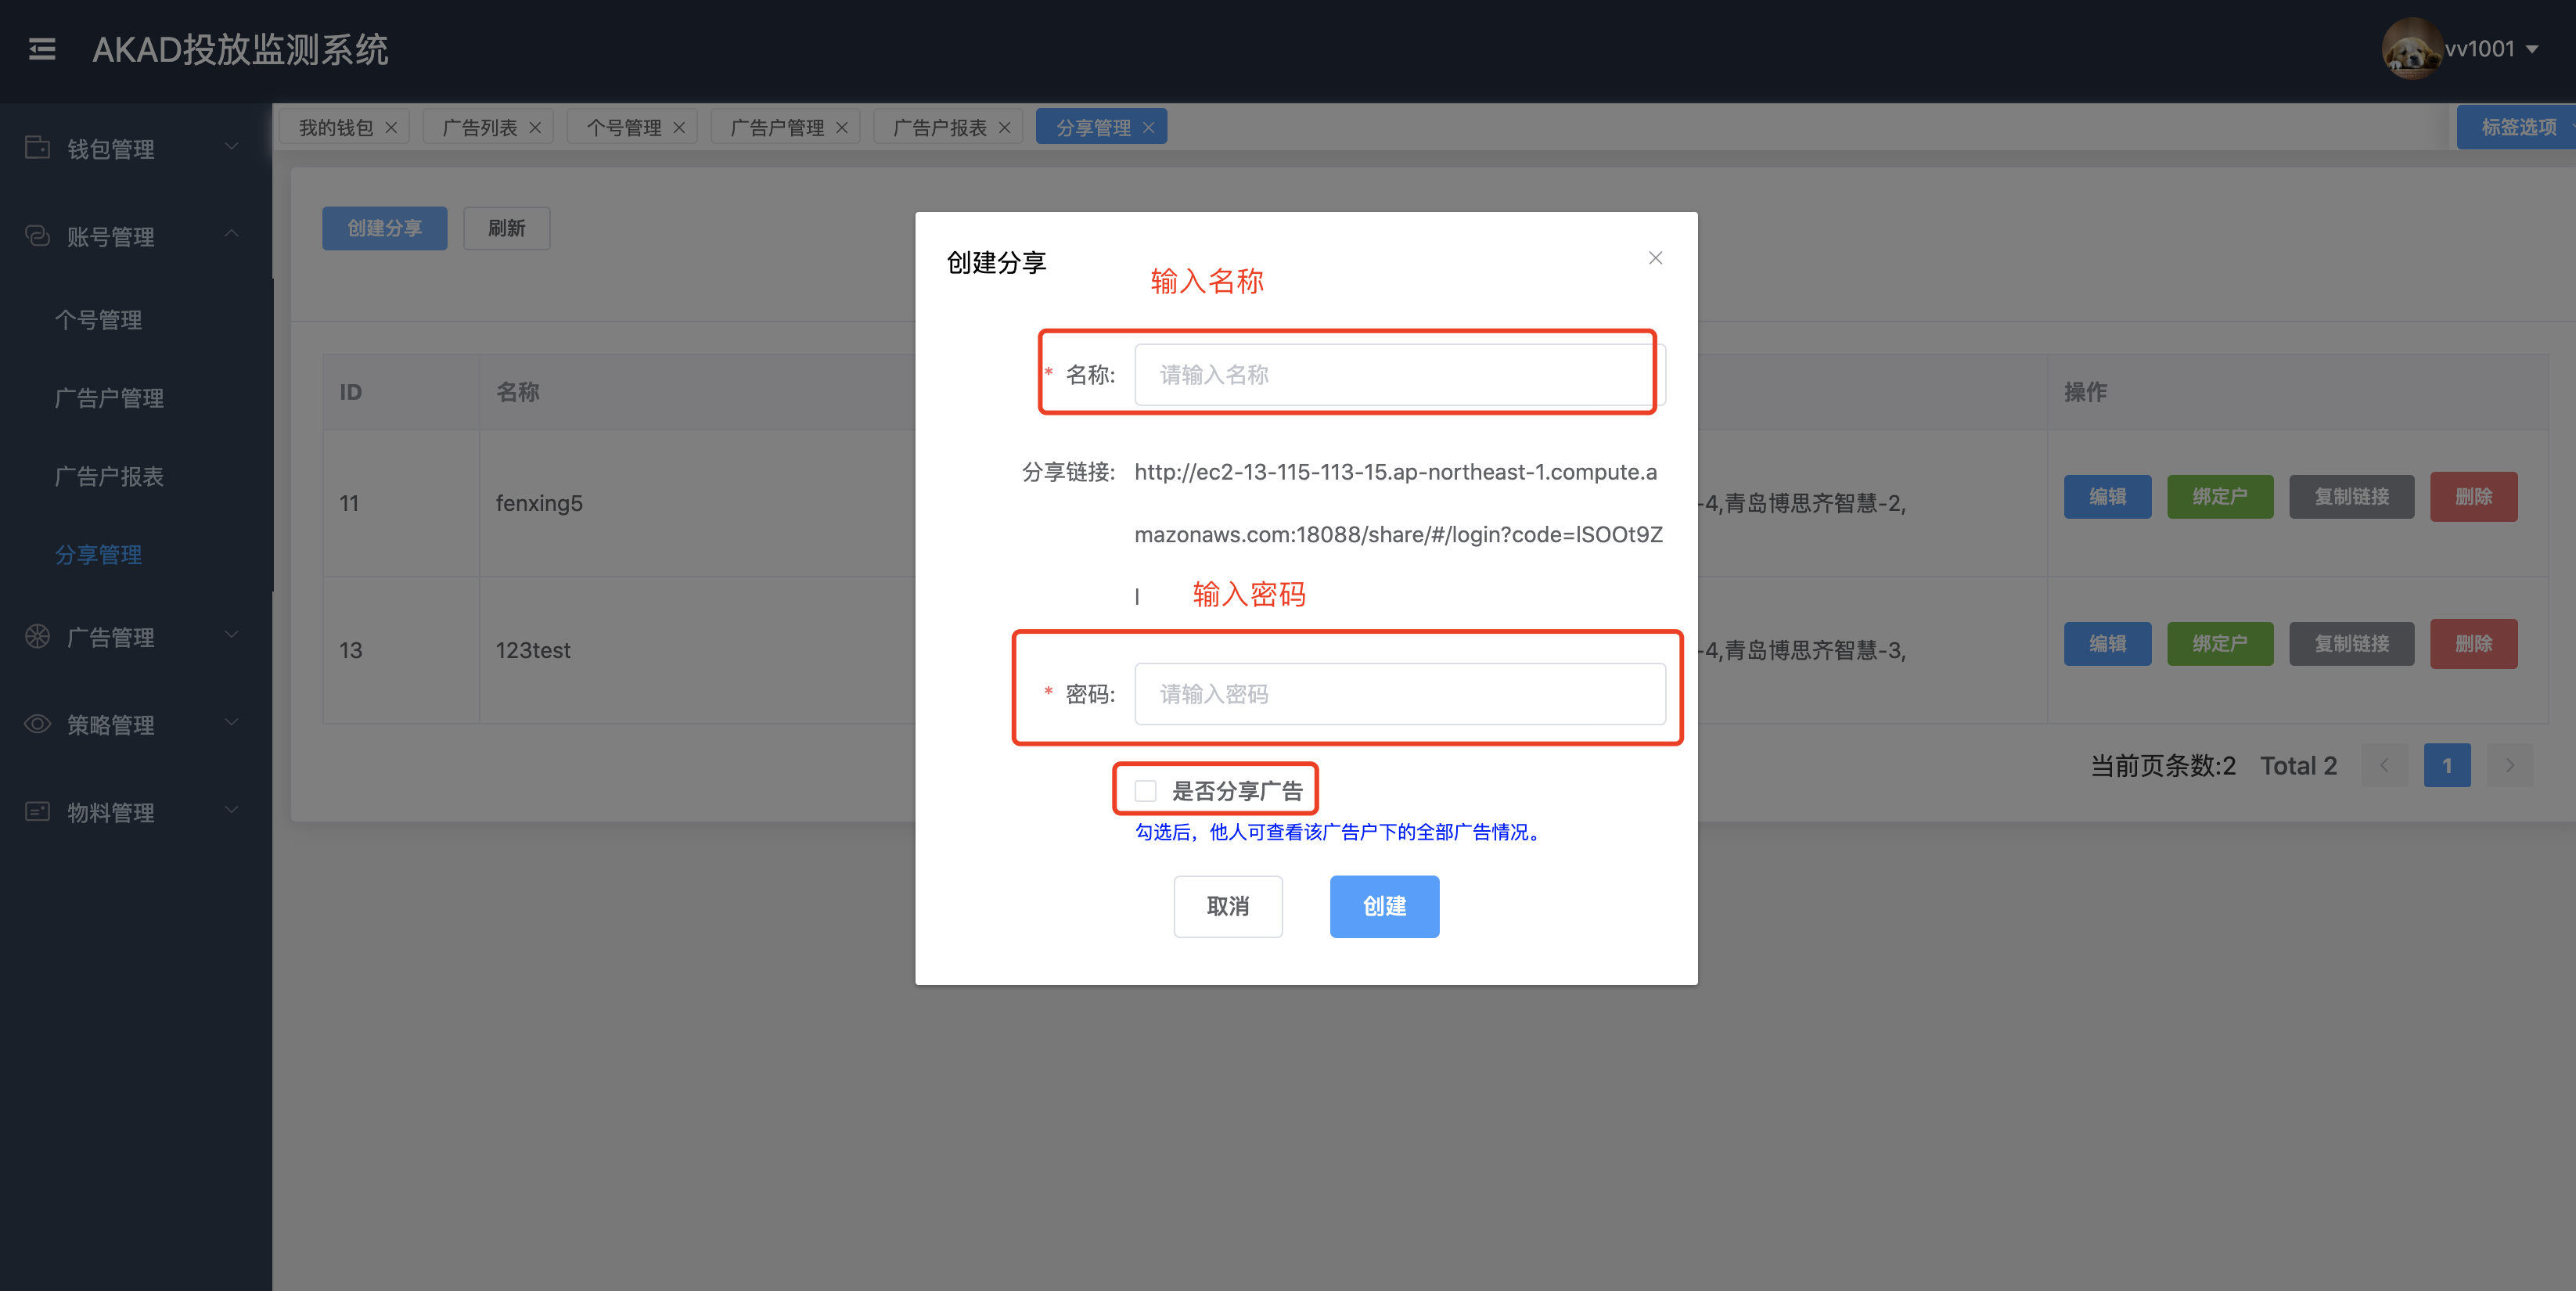Click the ad management sidebar icon
Screen dimensions: 2576x1291
coord(37,636)
